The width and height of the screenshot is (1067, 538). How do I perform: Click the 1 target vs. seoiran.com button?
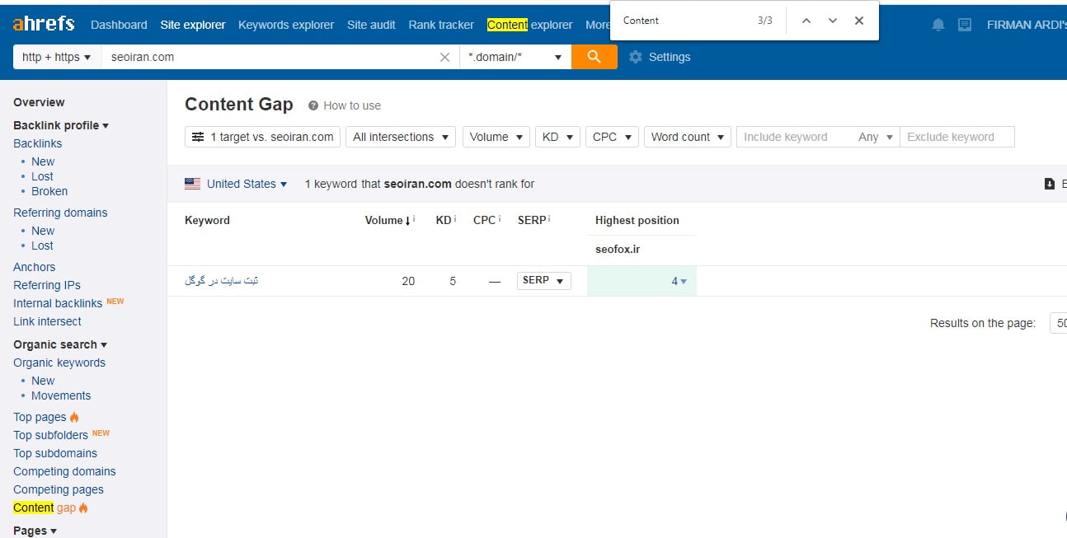pos(263,137)
